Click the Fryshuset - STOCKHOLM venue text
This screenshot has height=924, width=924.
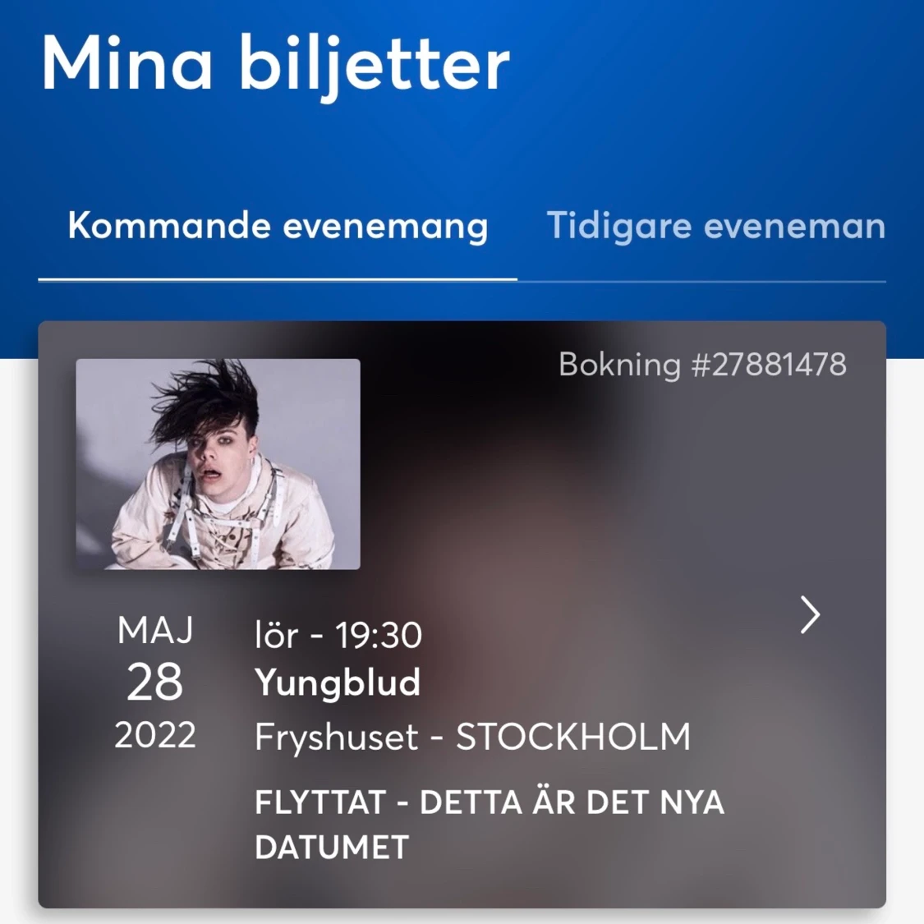point(472,737)
